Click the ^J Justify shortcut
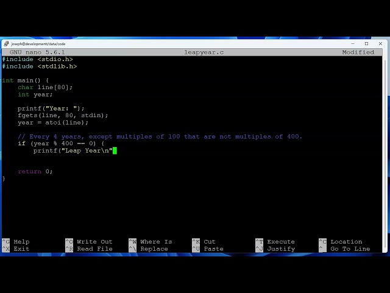Image resolution: width=390 pixels, height=293 pixels. 275,249
